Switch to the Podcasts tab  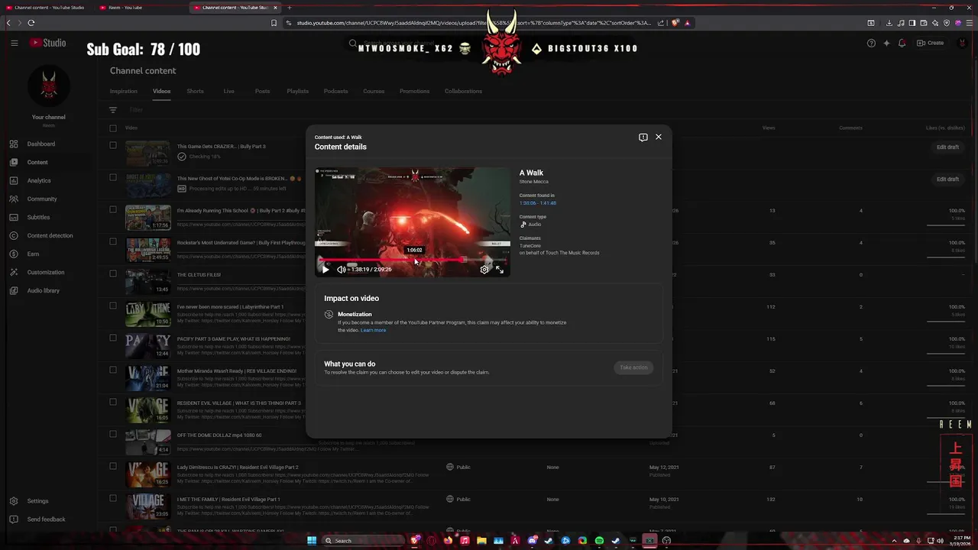click(335, 91)
